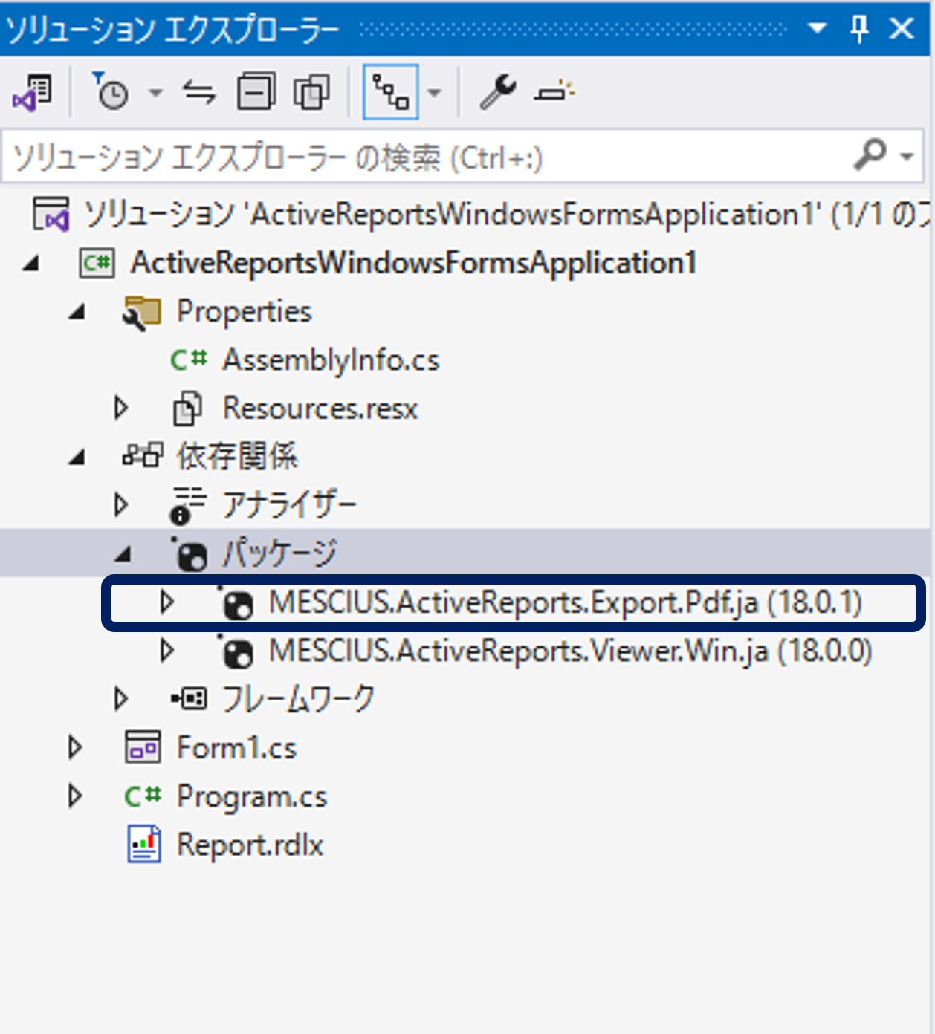Expand MESCIUS.ActiveReports.Export.Pdf.ja package
Screen dimensions: 935x1034
pos(167,602)
